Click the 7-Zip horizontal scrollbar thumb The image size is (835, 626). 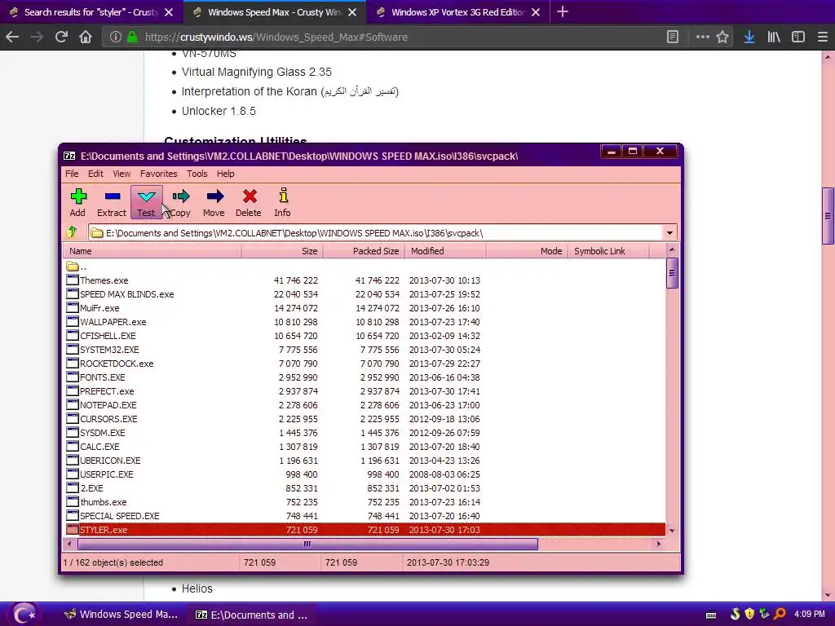pyautogui.click(x=307, y=544)
